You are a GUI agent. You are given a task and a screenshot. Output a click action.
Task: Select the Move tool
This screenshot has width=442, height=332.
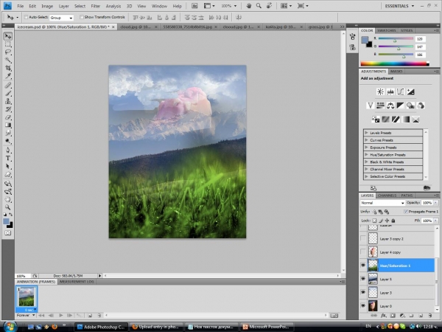[8, 36]
